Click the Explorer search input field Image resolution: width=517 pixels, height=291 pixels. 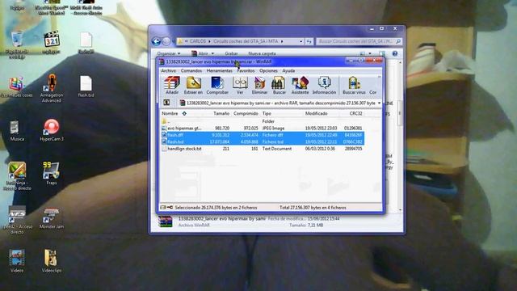pyautogui.click(x=359, y=41)
